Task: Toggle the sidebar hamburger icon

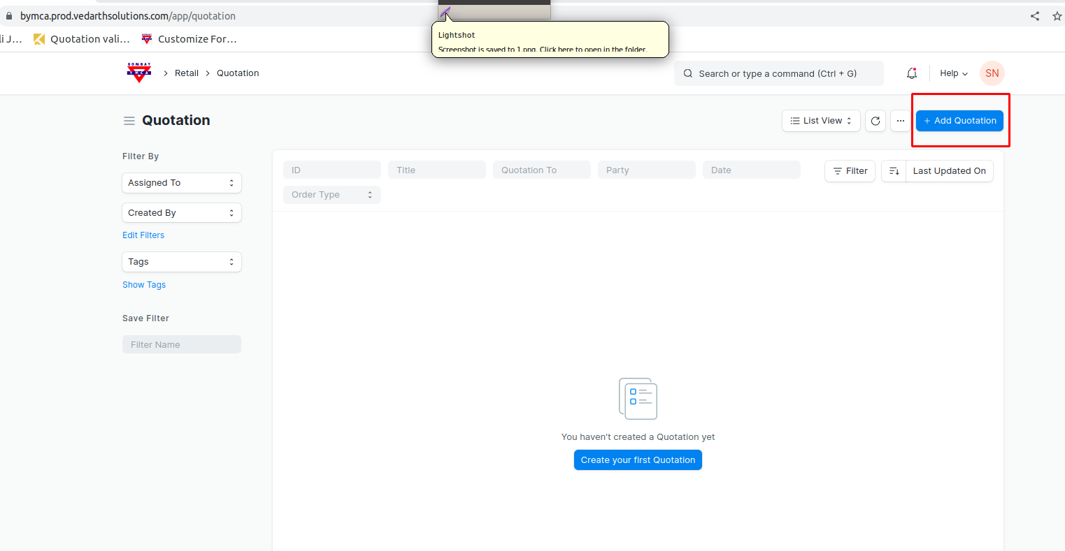Action: pyautogui.click(x=129, y=121)
